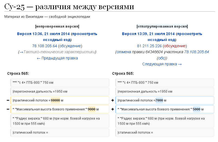The image size is (218, 142).
Task: Open contributions of 81.211.25.226
Action: tap(149, 46)
